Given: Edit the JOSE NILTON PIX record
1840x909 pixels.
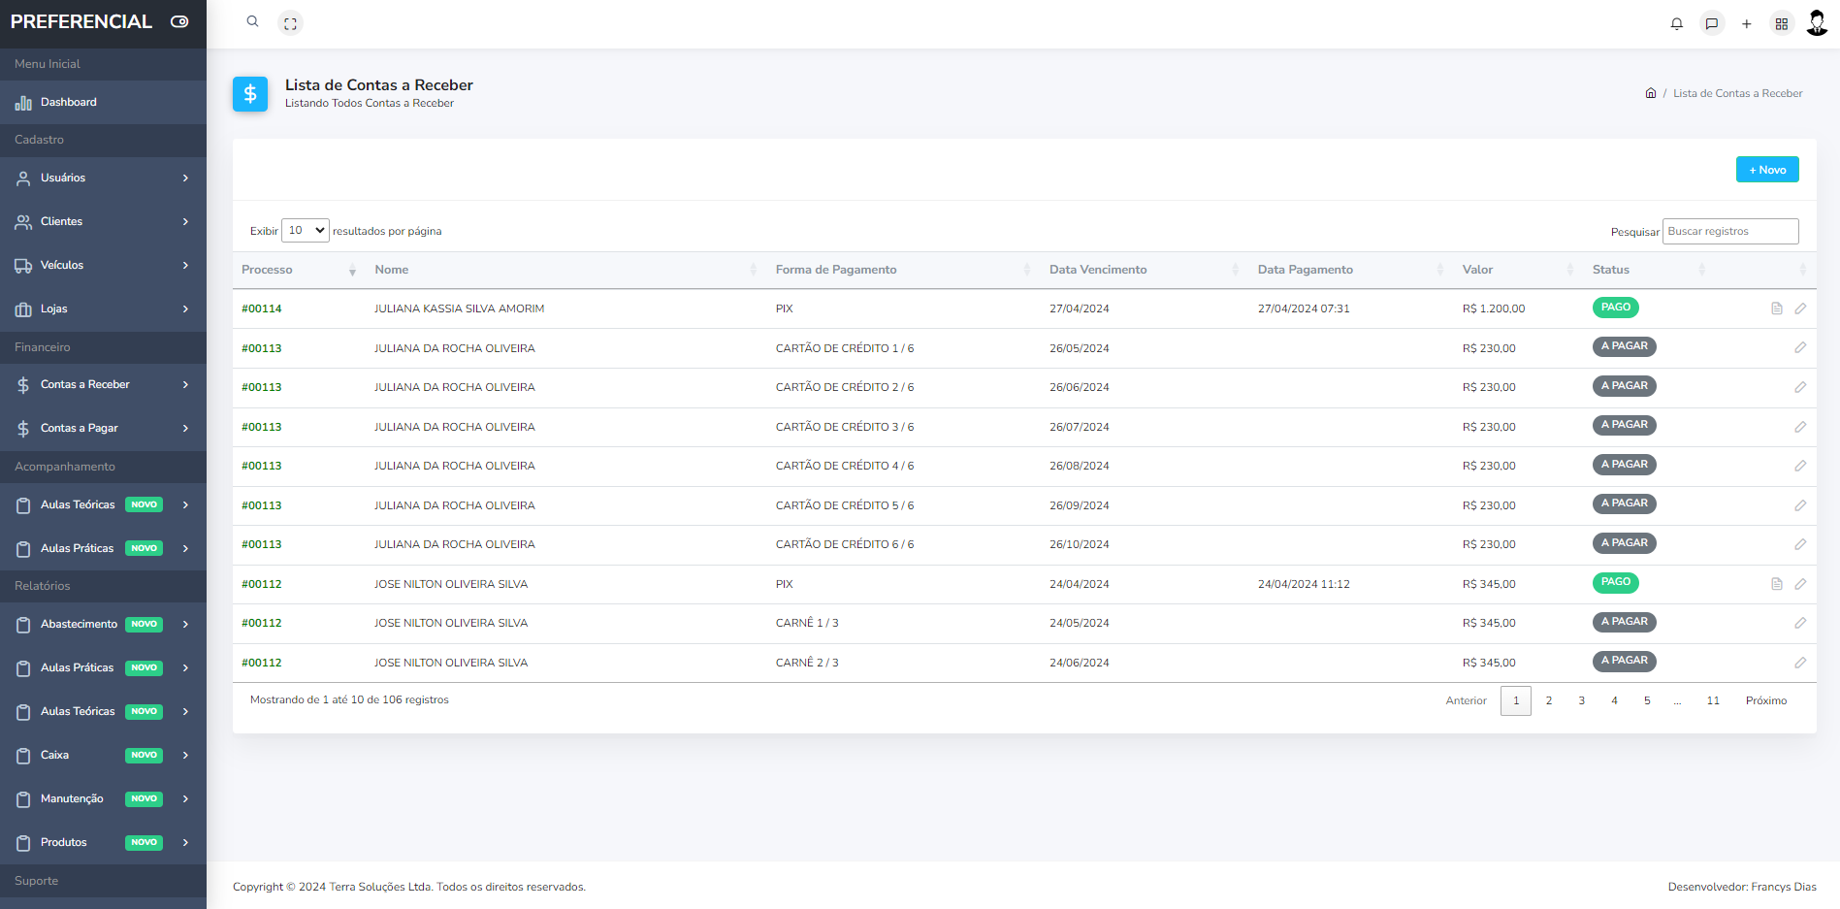Looking at the screenshot, I should coord(1800,584).
